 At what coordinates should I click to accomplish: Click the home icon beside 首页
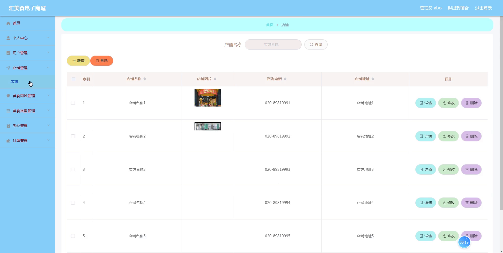coord(8,23)
